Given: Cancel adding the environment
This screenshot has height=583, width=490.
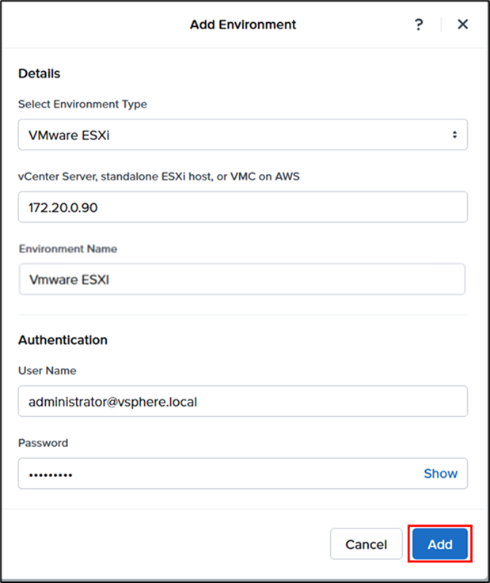Looking at the screenshot, I should [366, 544].
